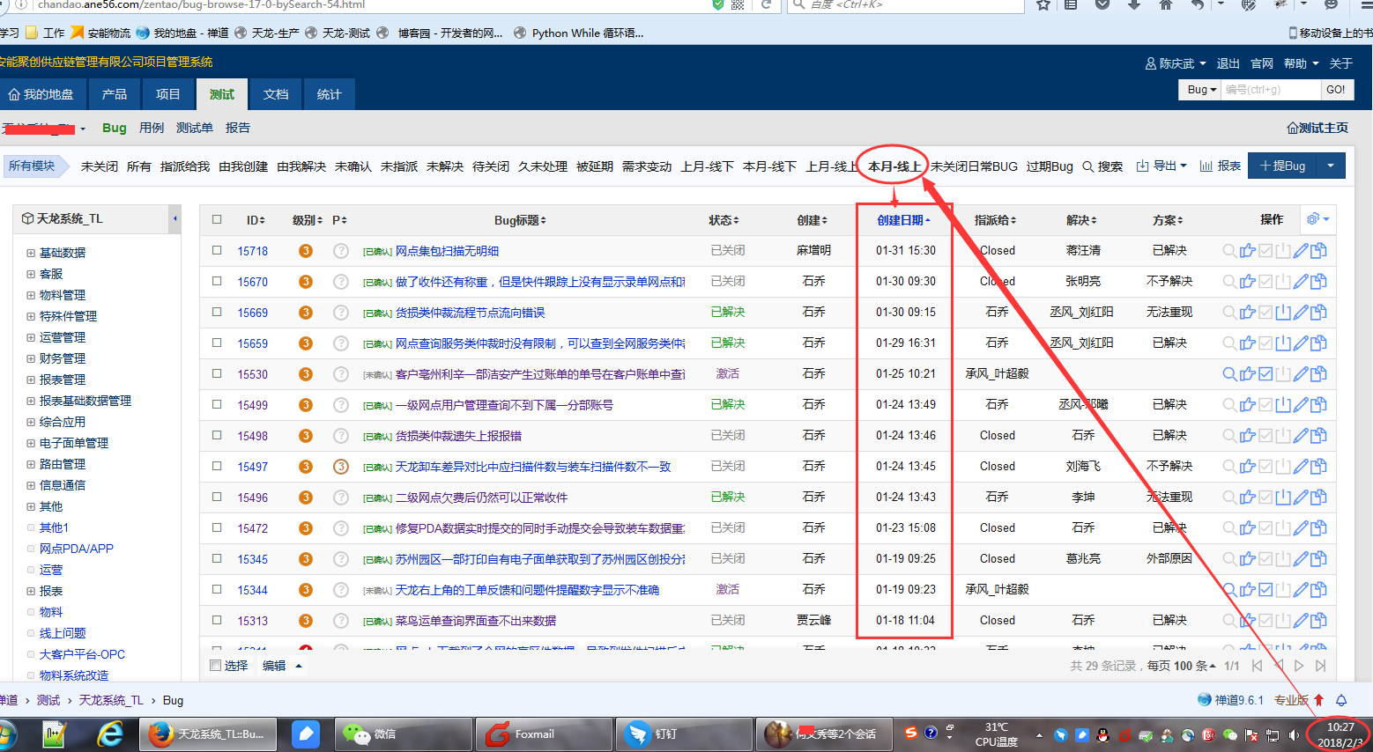Open bug title 网点集包扫描无明细
This screenshot has width=1373, height=752.
(447, 251)
